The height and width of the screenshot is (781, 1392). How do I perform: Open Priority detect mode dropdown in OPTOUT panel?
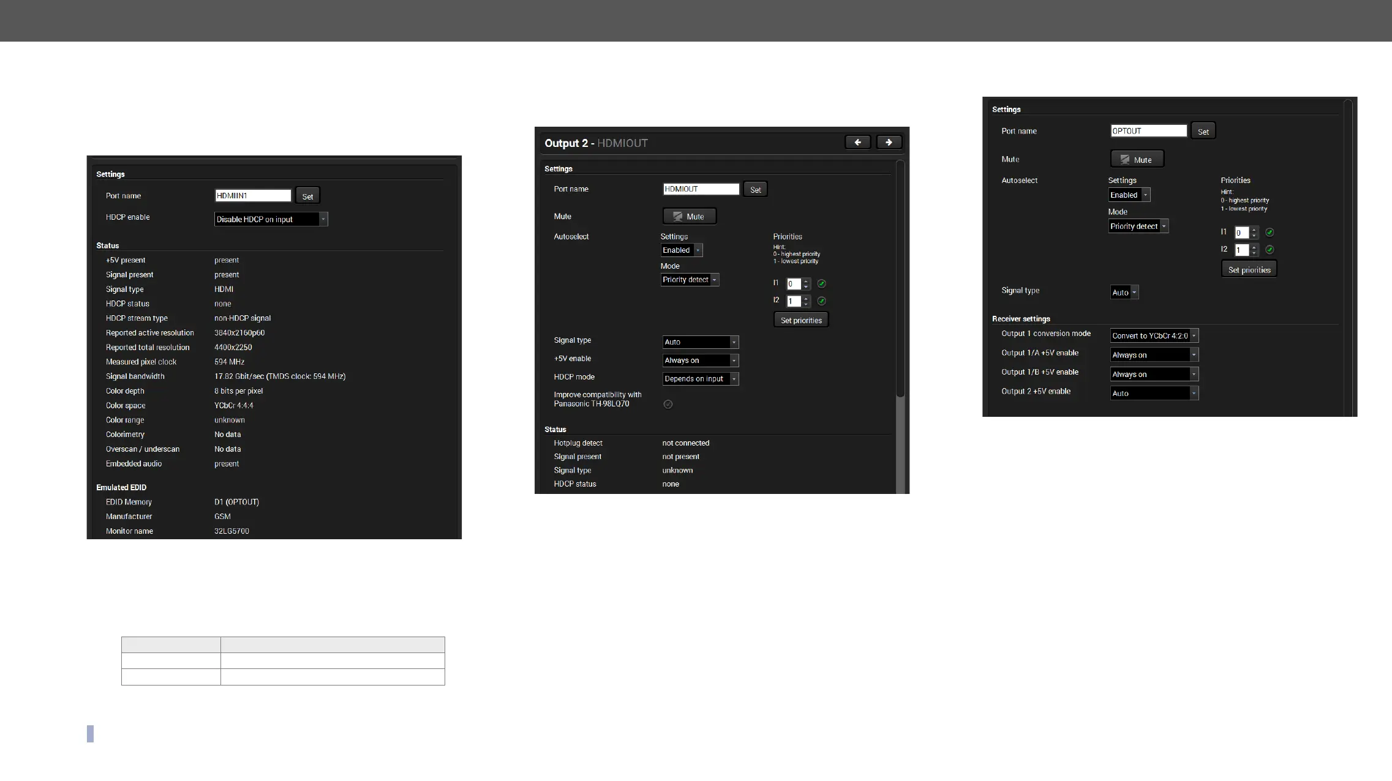pos(1138,226)
